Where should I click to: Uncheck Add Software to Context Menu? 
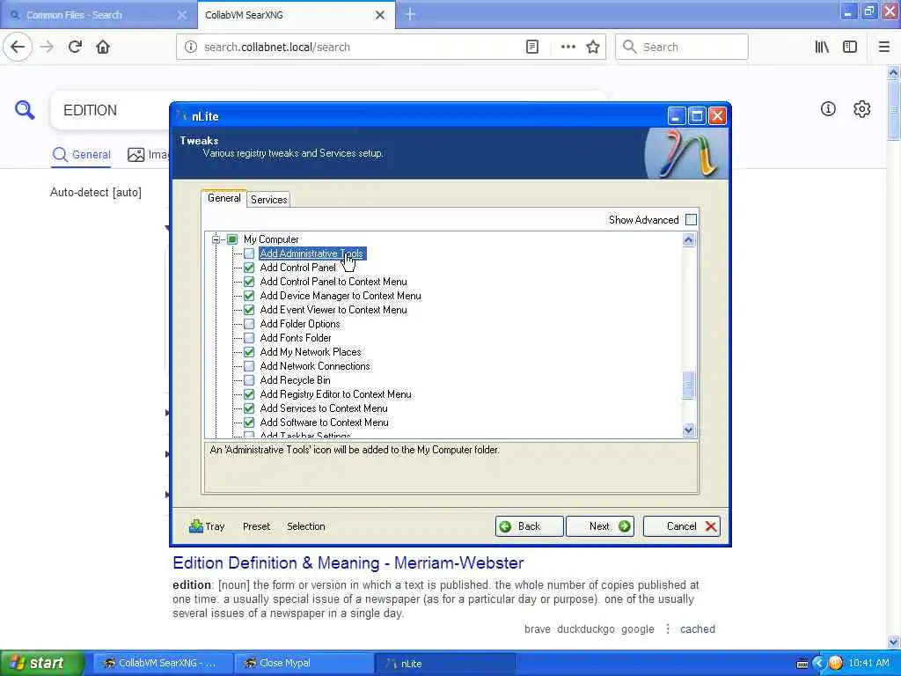[249, 422]
